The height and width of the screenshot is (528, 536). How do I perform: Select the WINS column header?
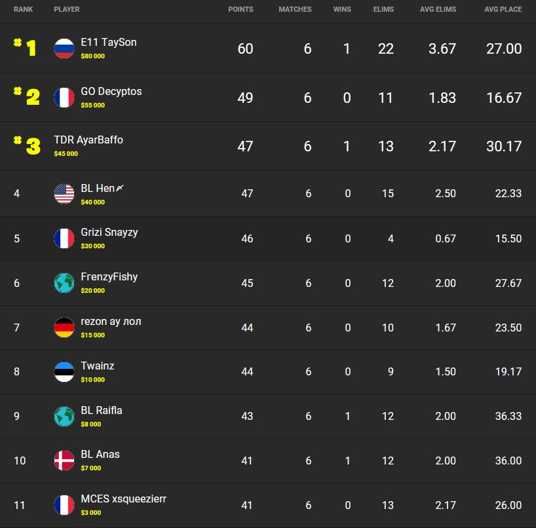point(342,10)
